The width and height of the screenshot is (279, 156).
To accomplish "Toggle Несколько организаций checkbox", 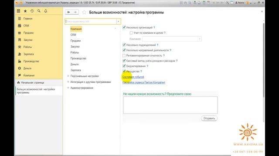I will point(124,27).
